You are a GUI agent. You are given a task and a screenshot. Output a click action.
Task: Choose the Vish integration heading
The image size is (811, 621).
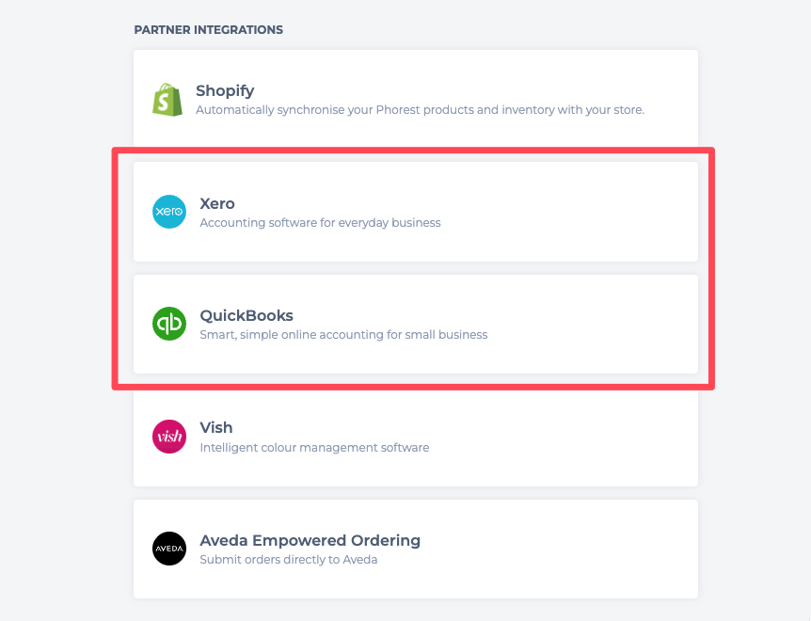(216, 427)
